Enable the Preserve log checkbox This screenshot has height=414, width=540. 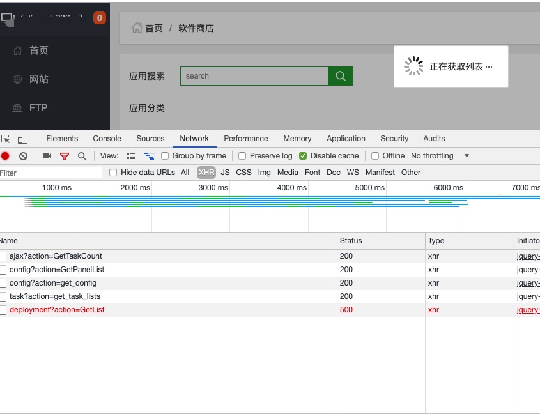242,156
